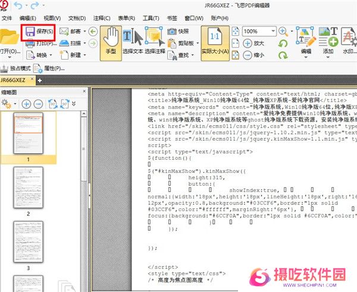Click the fit width icon
357x292 pixels.
(x=236, y=44)
